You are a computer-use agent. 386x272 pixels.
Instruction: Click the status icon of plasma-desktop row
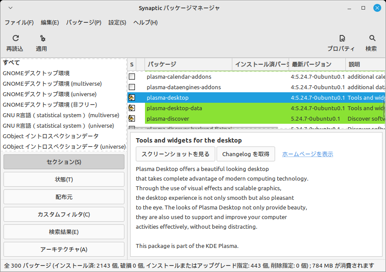point(132,98)
